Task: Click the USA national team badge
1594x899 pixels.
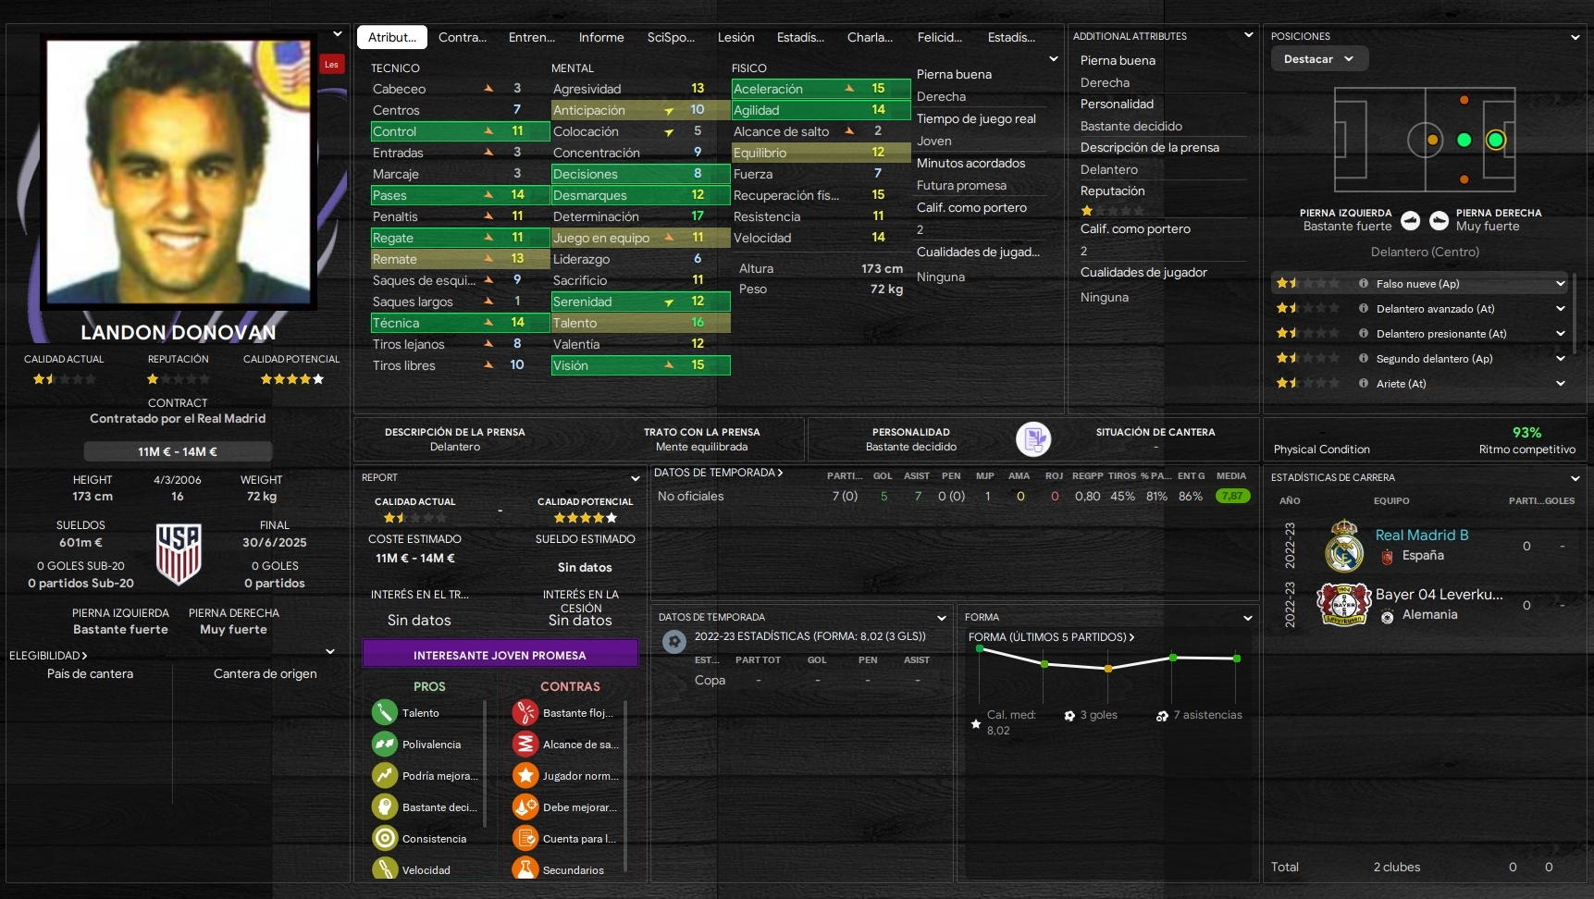Action: [179, 555]
